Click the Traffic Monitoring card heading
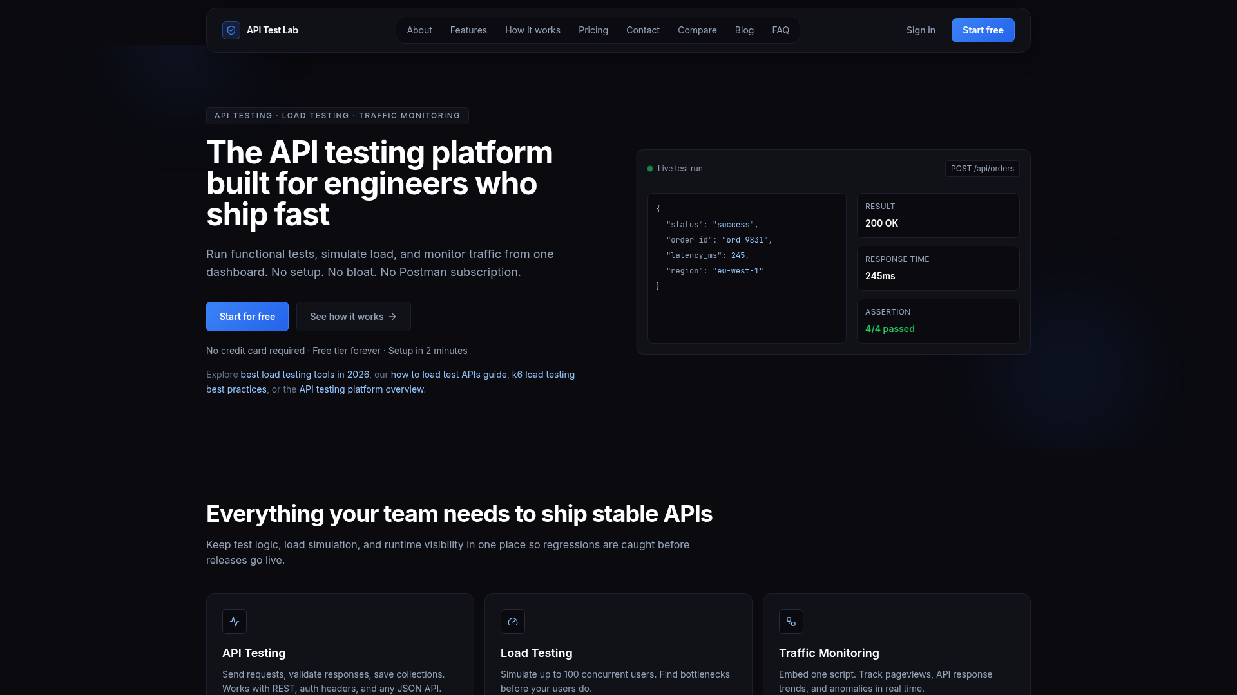This screenshot has height=695, width=1237. coord(829,653)
